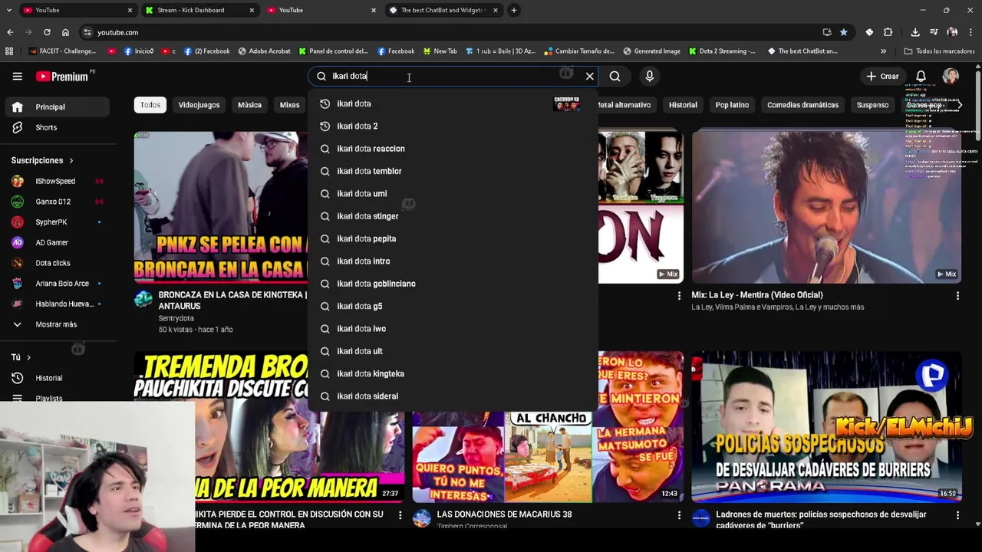Choose the suggestion 'ikari dota pepita'
The height and width of the screenshot is (552, 982).
point(453,238)
